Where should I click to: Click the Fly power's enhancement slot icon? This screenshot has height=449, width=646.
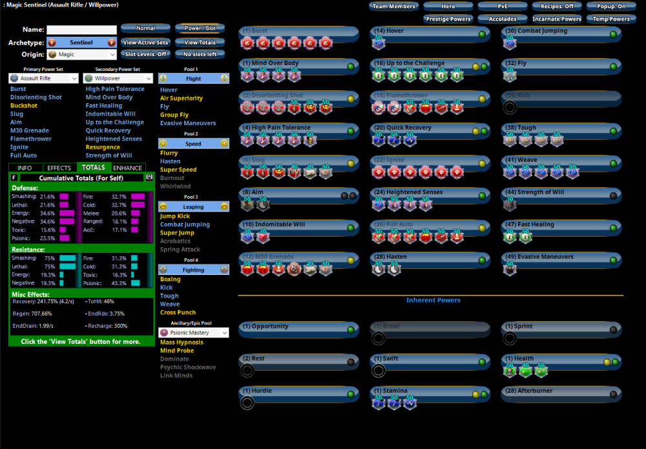pos(510,76)
